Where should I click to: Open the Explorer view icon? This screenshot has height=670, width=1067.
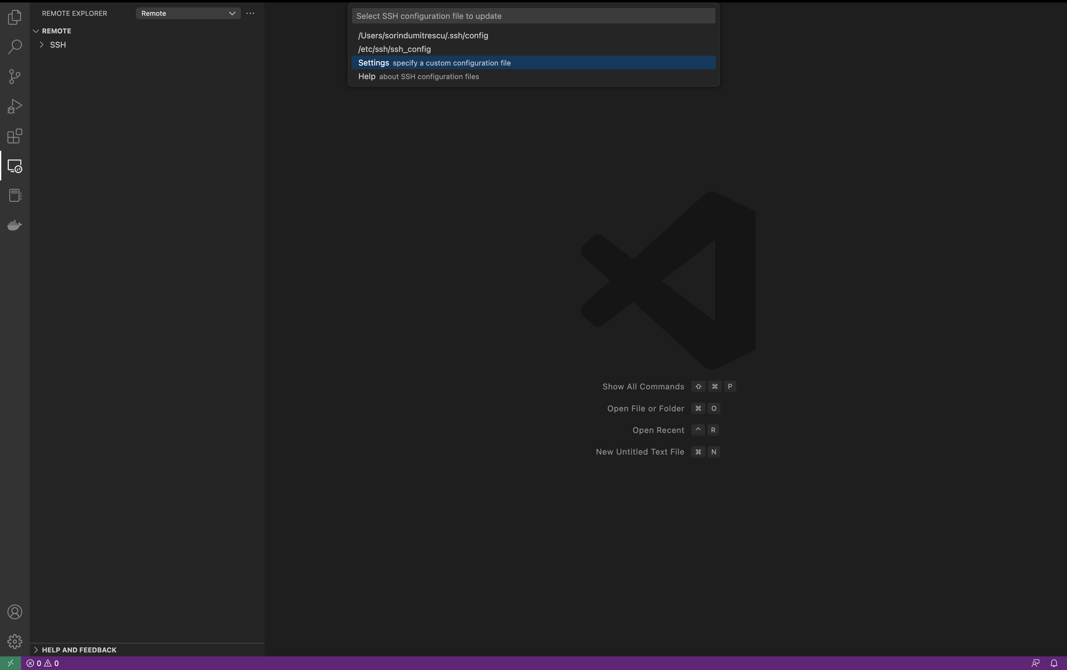click(15, 17)
